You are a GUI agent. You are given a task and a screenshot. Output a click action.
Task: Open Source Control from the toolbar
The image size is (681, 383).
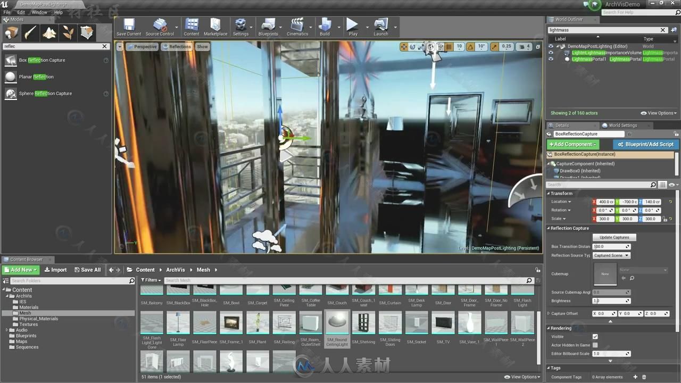click(160, 27)
